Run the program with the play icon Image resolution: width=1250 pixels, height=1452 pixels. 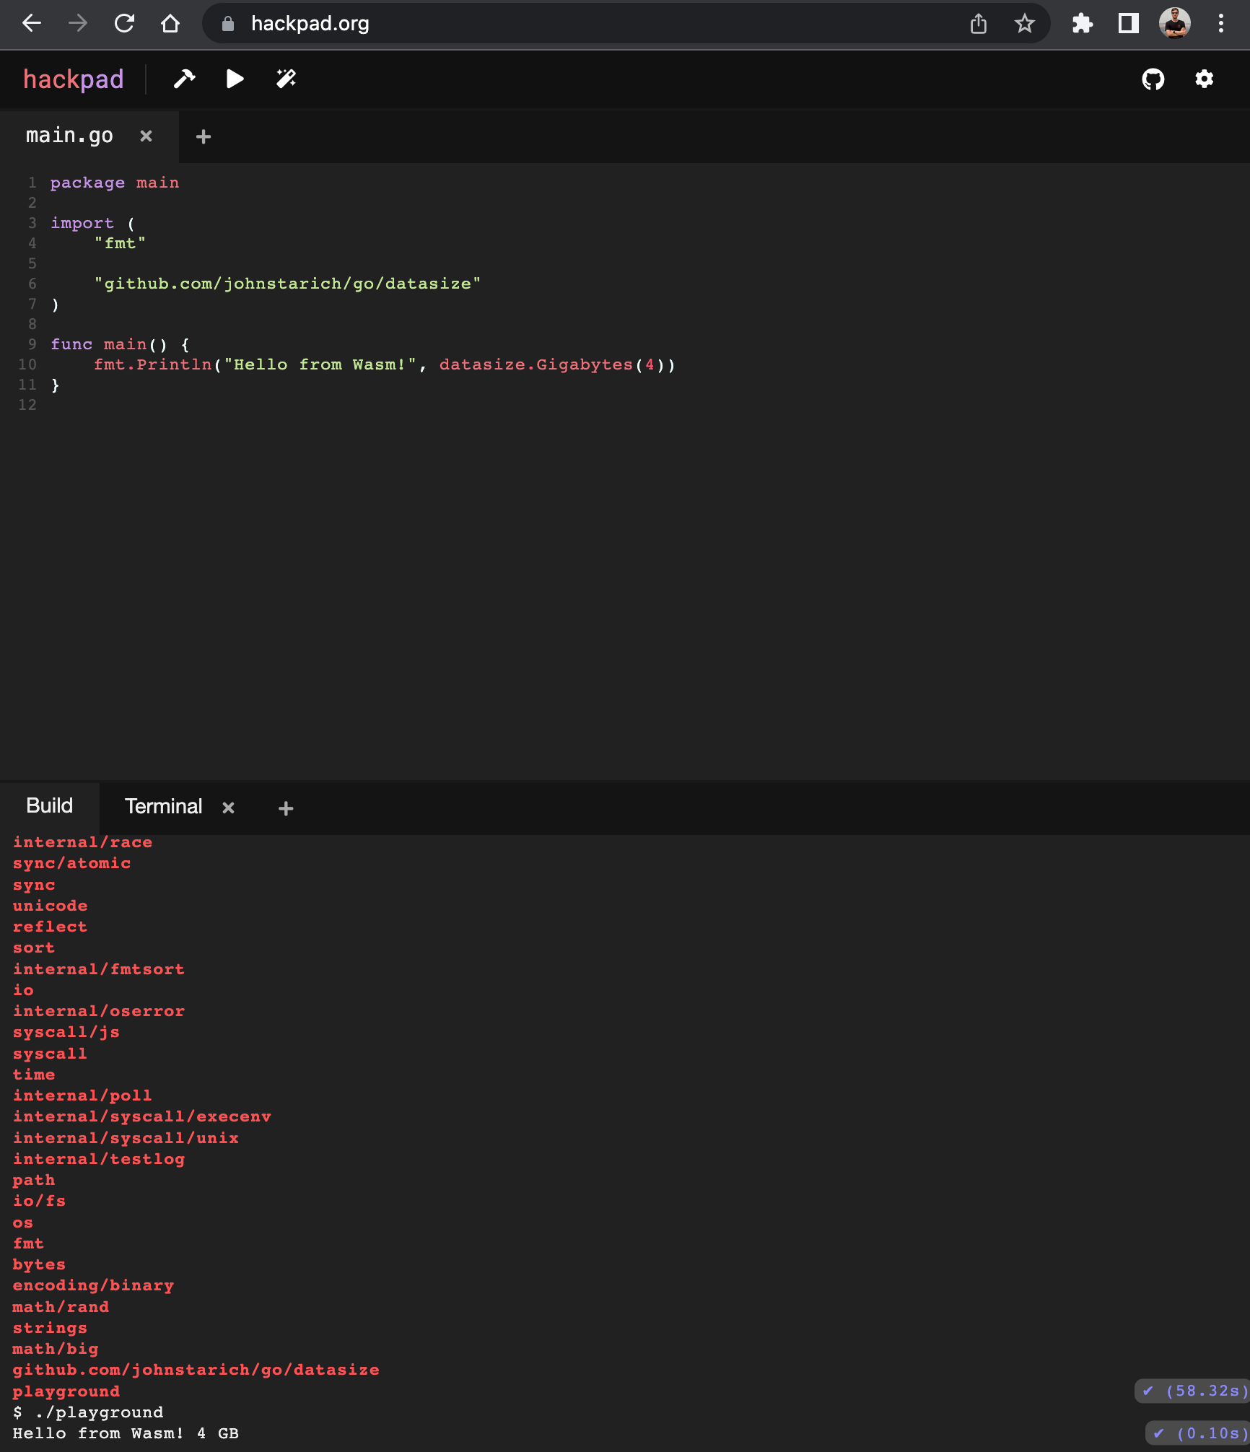(235, 79)
